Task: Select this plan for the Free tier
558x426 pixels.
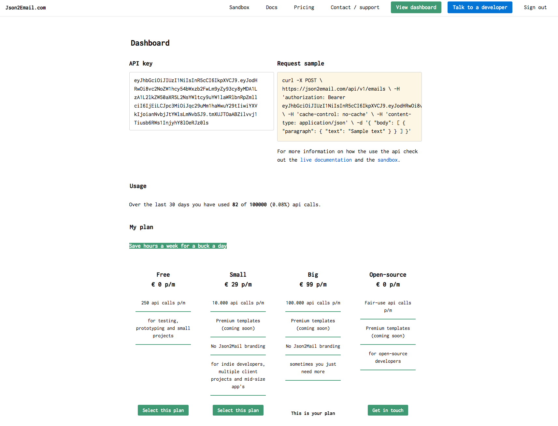Action: pyautogui.click(x=163, y=410)
